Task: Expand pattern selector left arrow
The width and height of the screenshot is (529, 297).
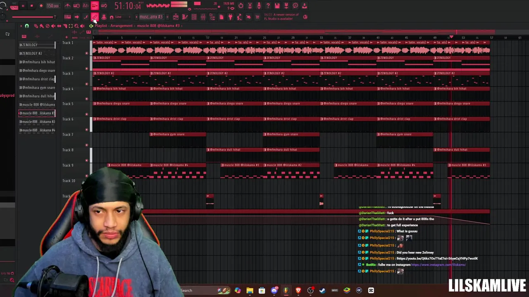Action: point(137,17)
